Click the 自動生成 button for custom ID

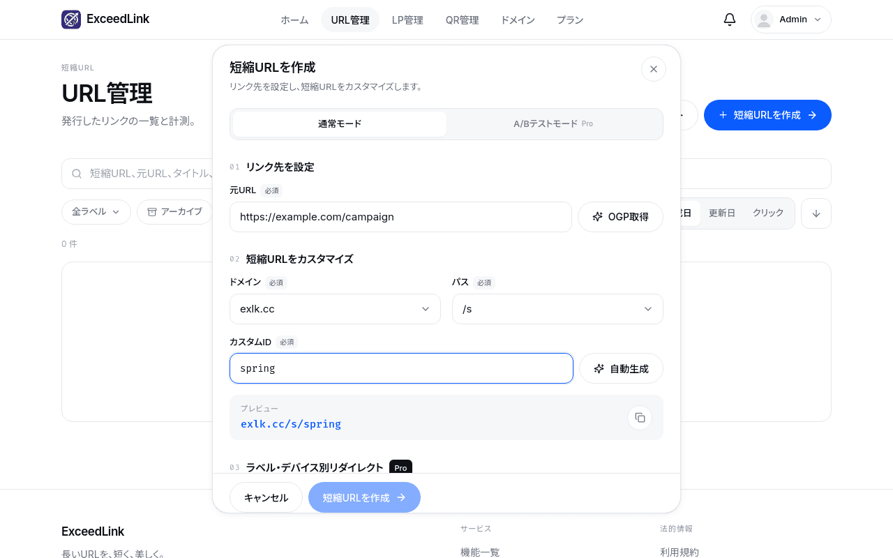(621, 368)
